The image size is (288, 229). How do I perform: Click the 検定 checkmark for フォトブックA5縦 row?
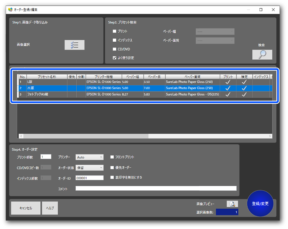pos(244,95)
